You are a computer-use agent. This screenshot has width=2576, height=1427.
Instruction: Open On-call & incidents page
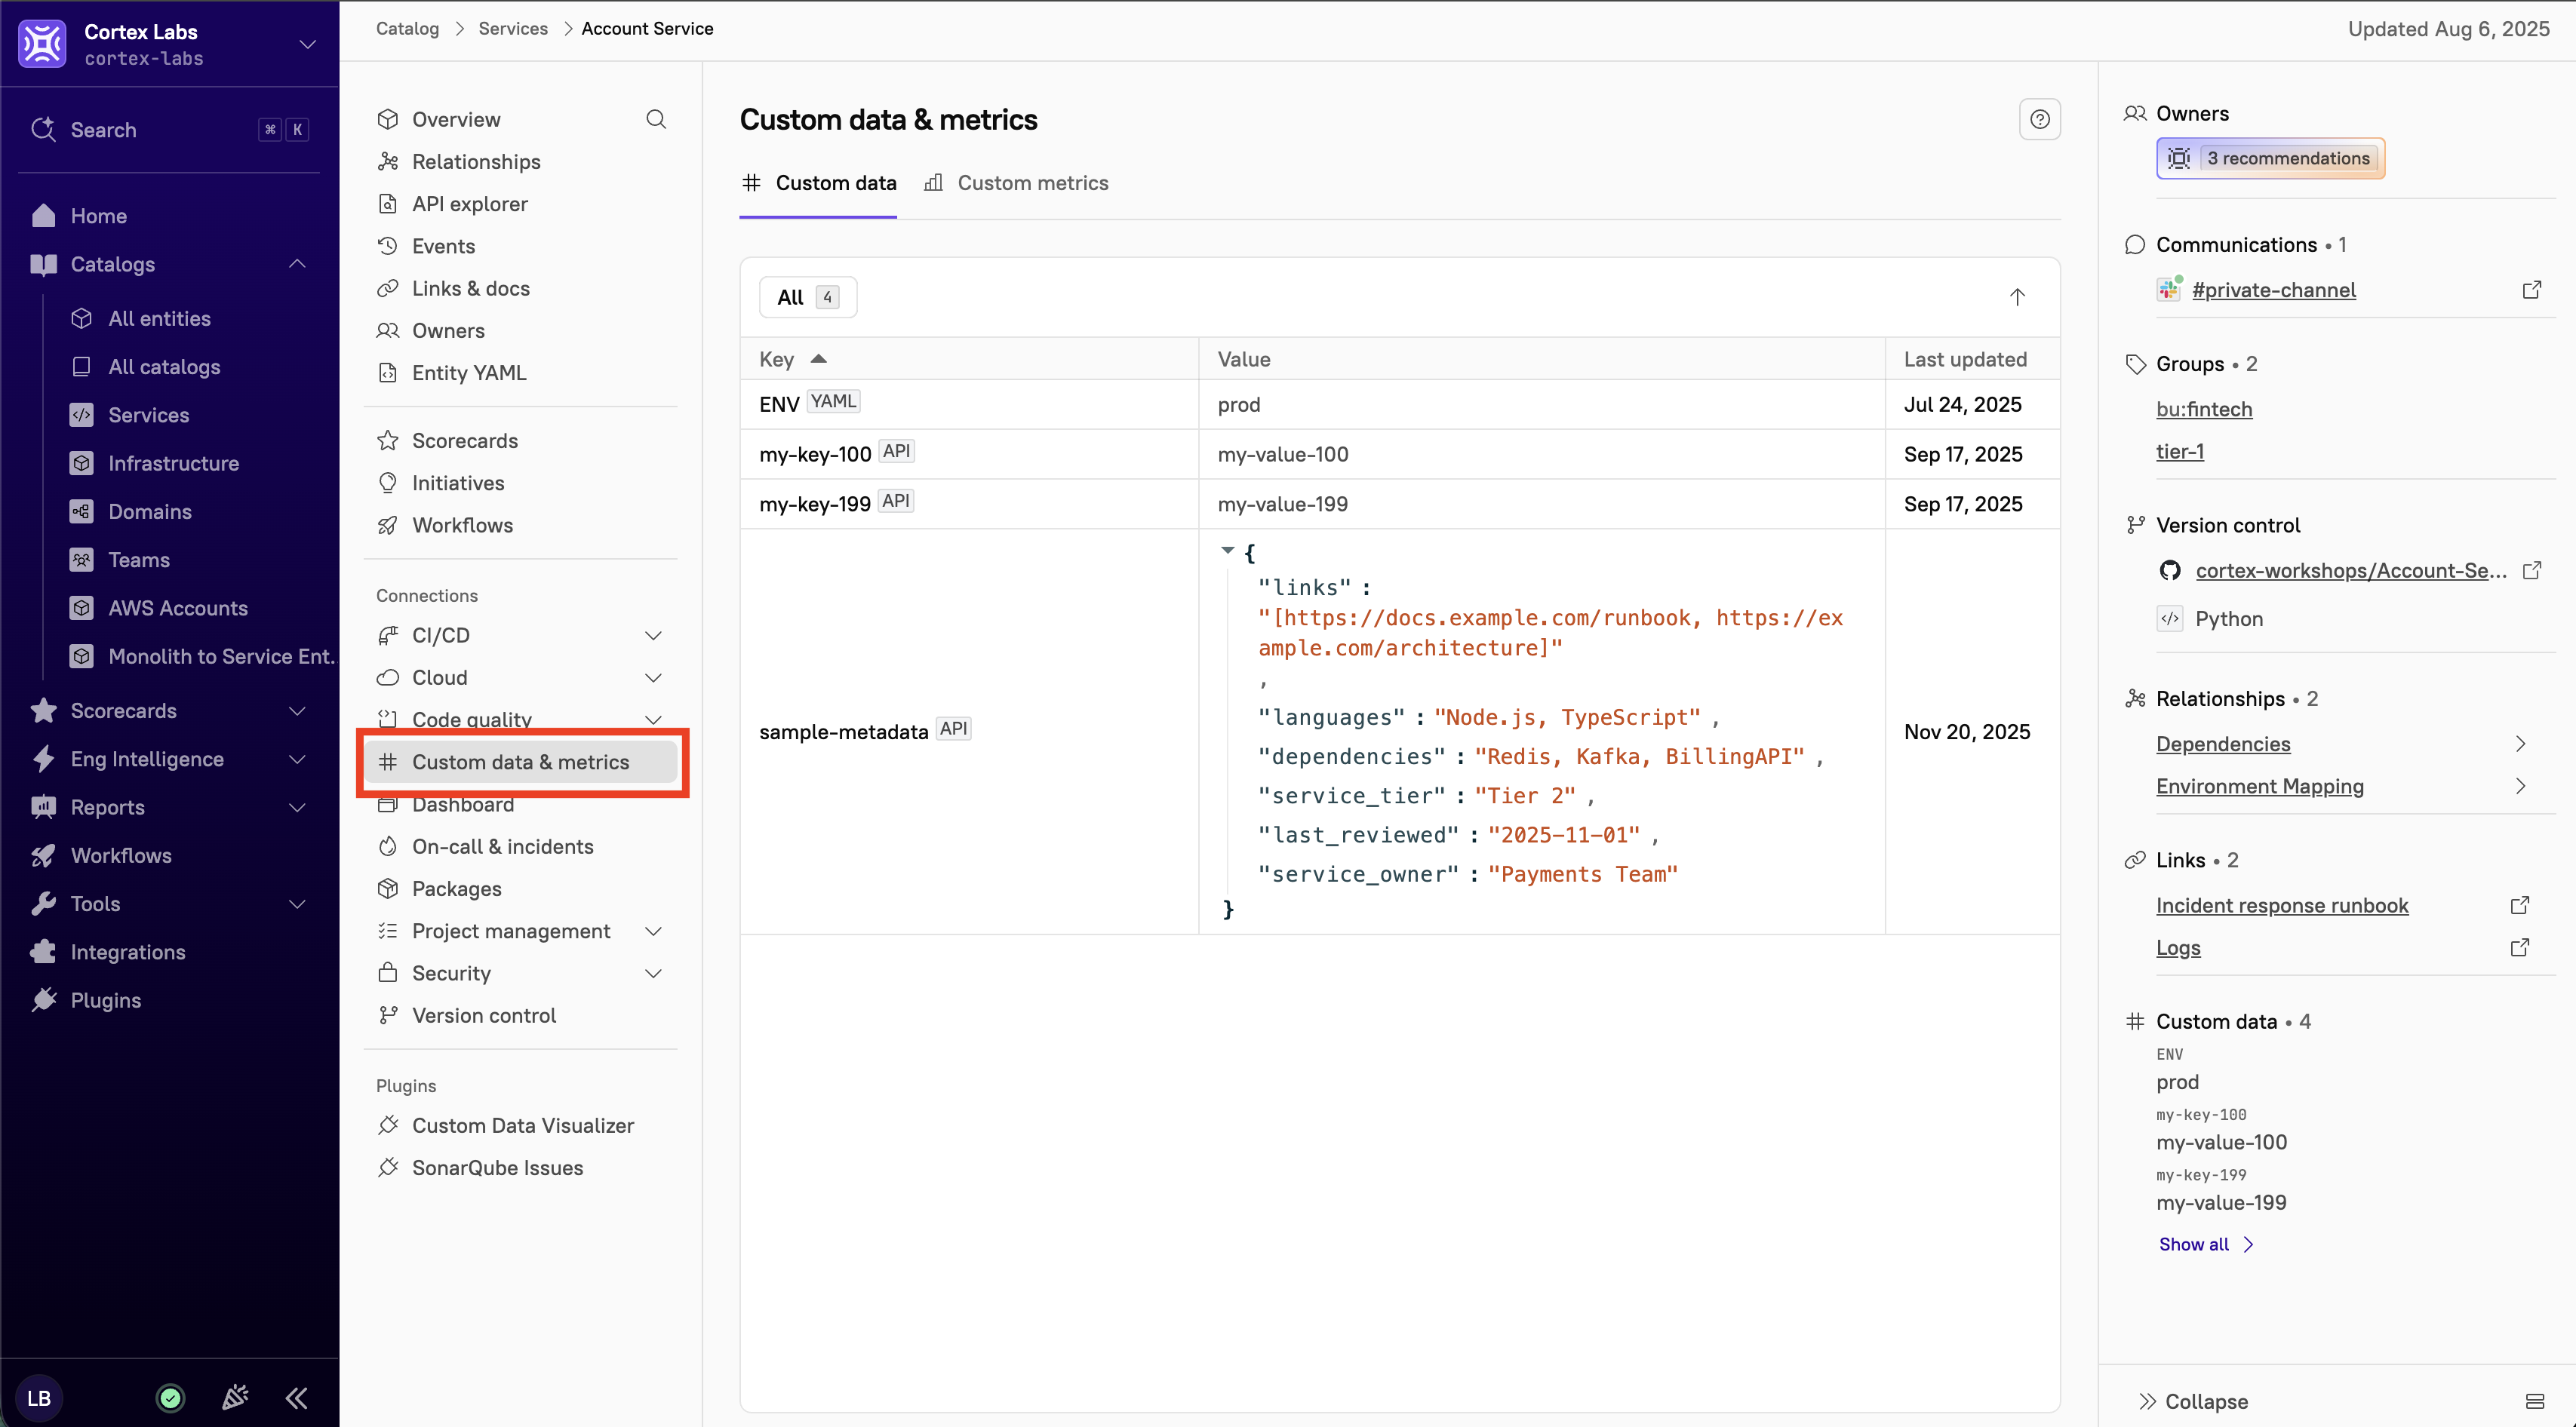pyautogui.click(x=502, y=846)
